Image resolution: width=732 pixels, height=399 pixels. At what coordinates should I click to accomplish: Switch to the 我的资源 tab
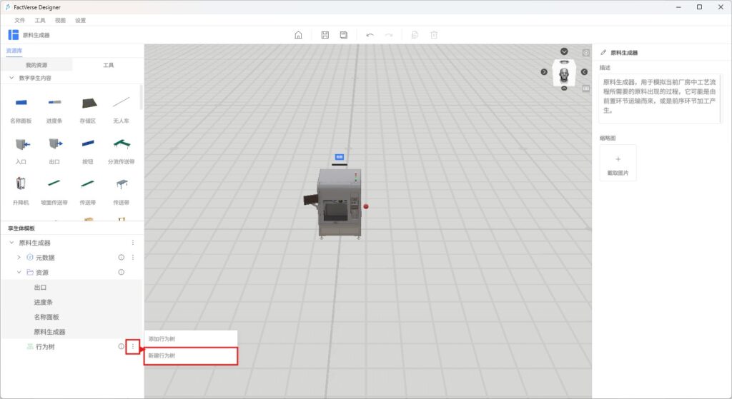pos(36,65)
